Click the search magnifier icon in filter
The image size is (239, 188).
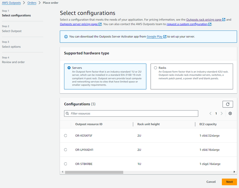click(x=67, y=114)
